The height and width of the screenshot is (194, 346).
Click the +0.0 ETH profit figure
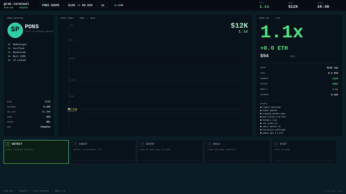click(274, 48)
